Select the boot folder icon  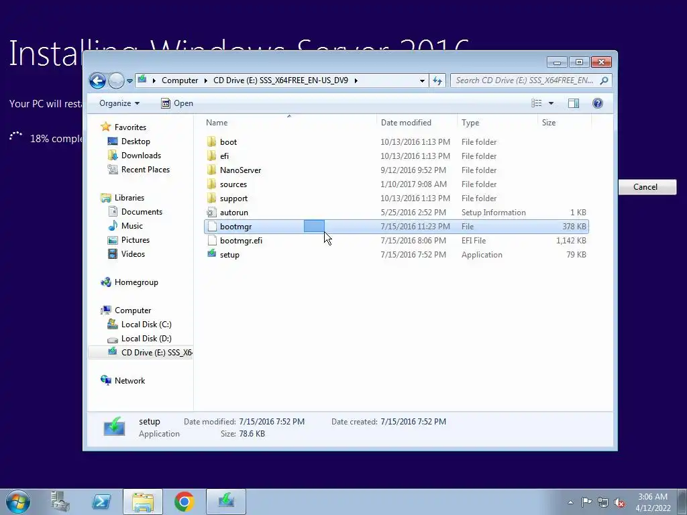click(x=211, y=142)
